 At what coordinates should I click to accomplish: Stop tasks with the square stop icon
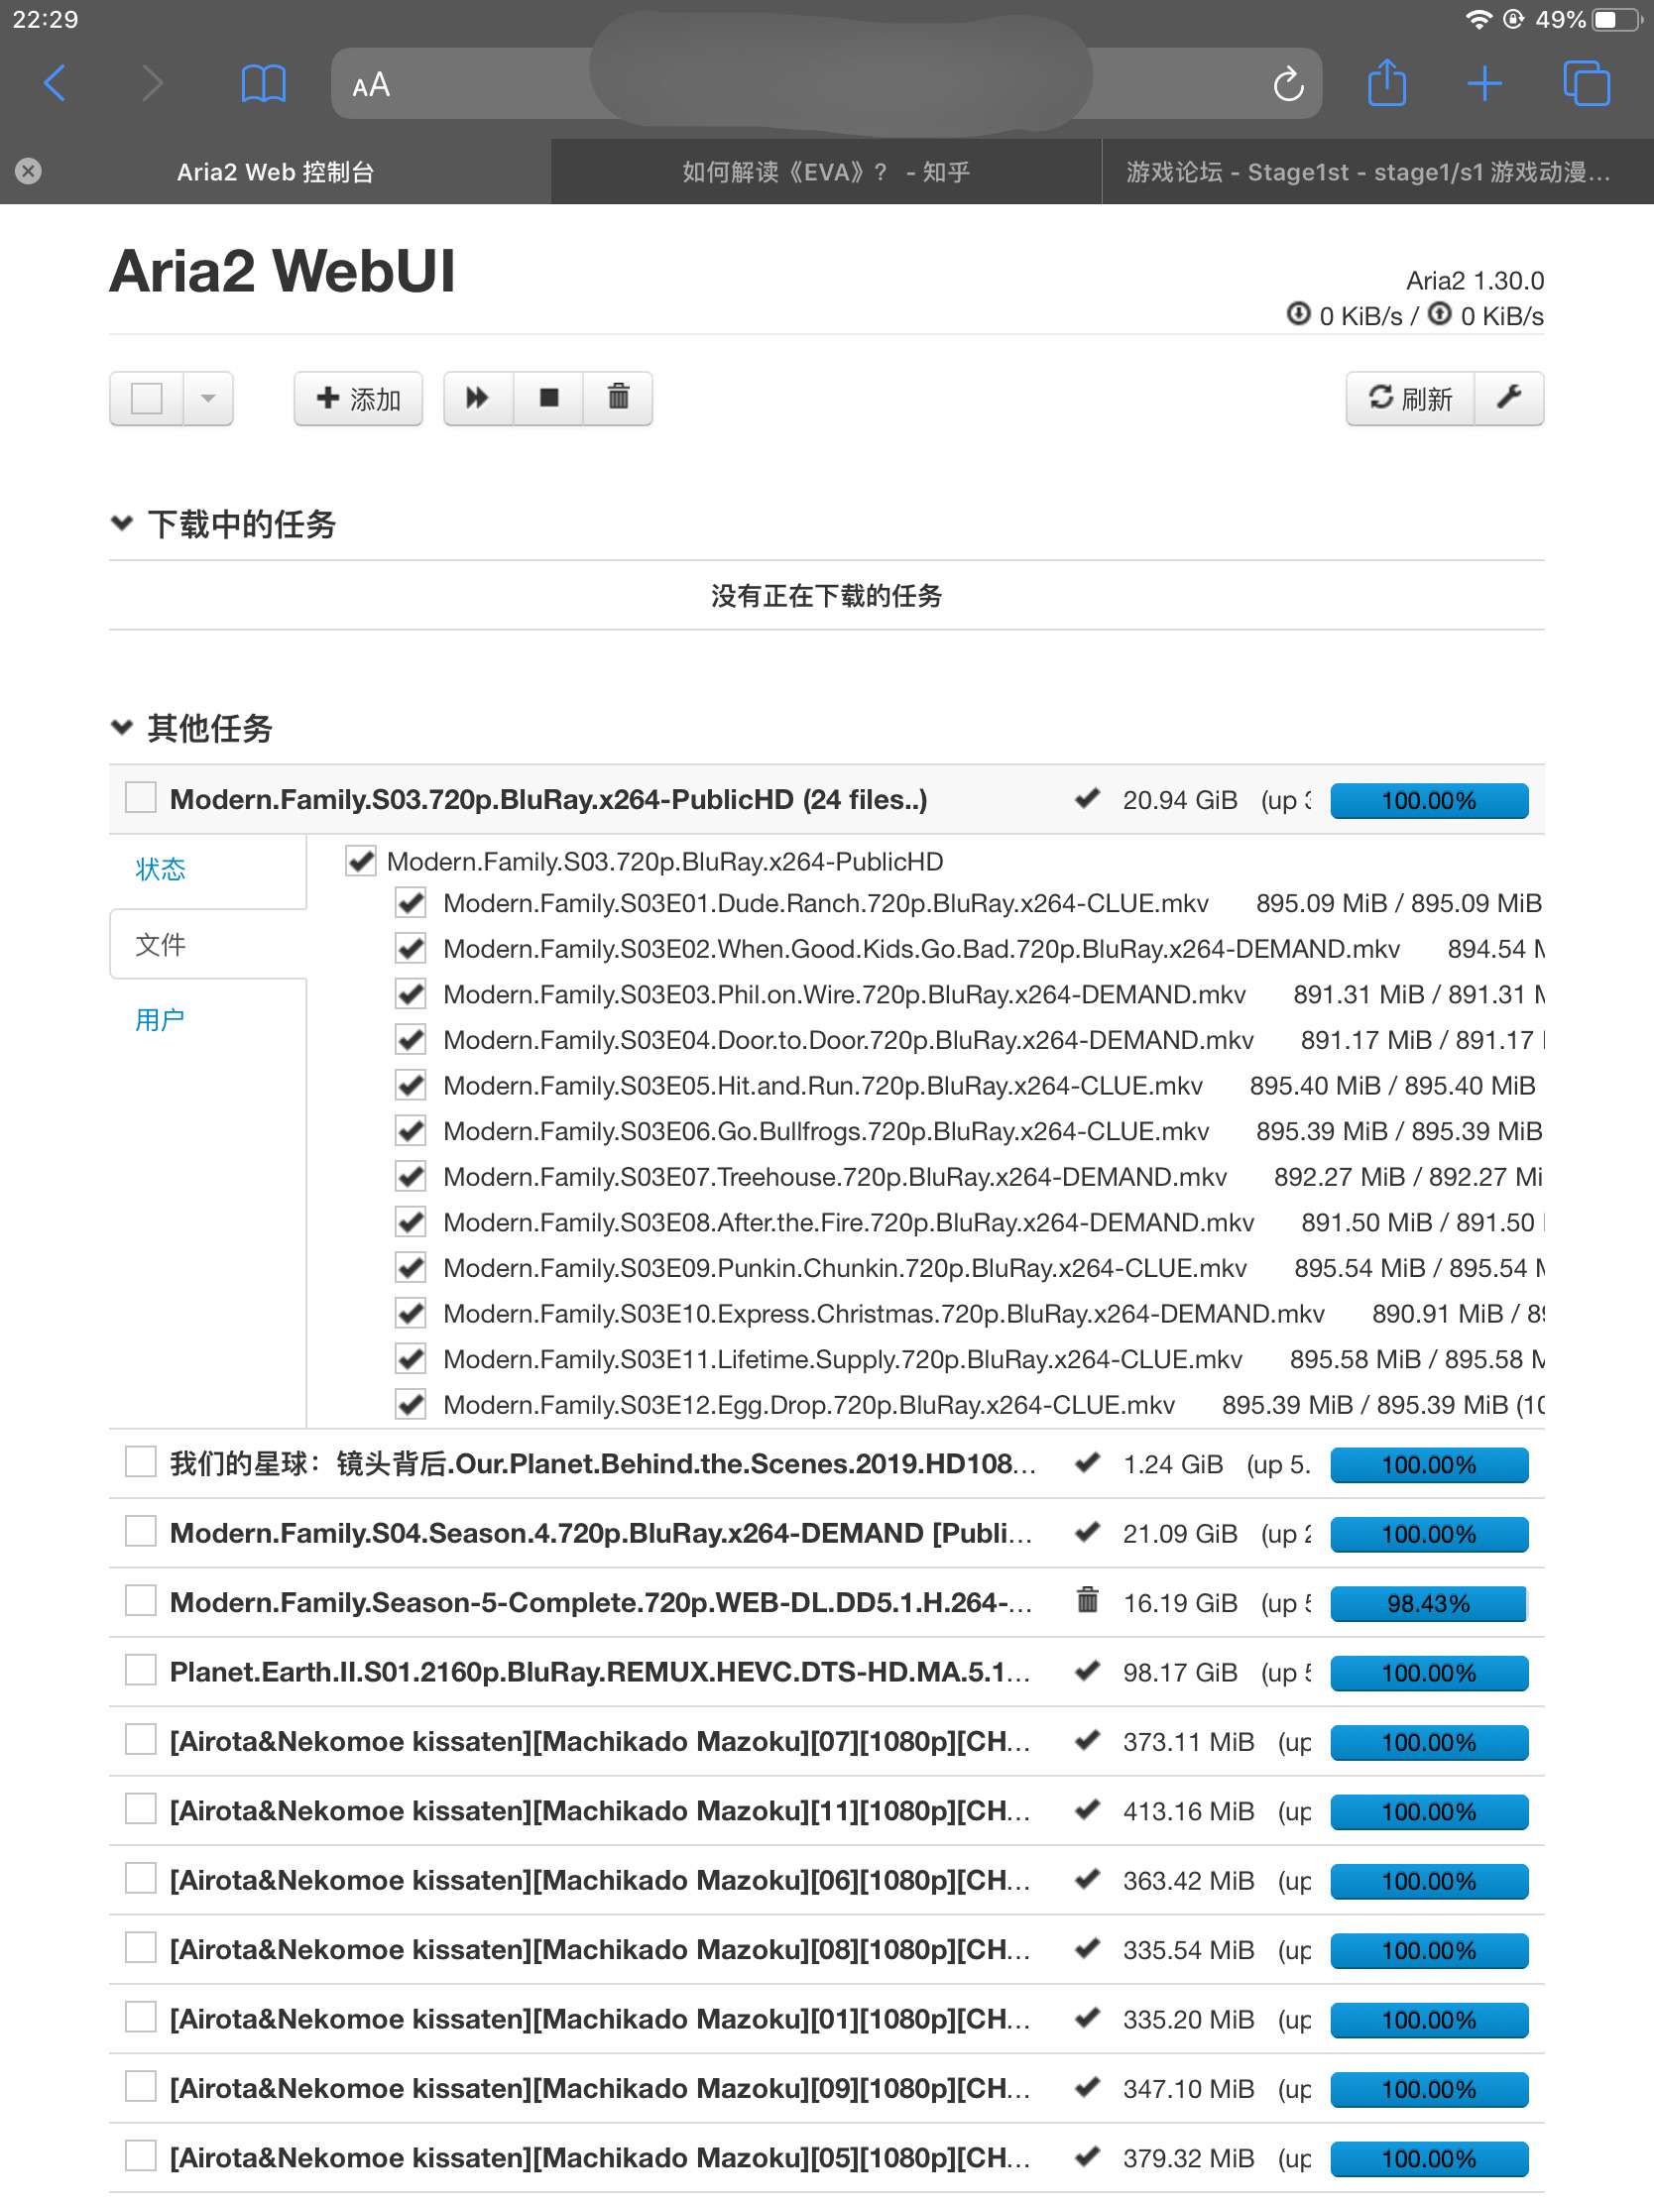548,399
